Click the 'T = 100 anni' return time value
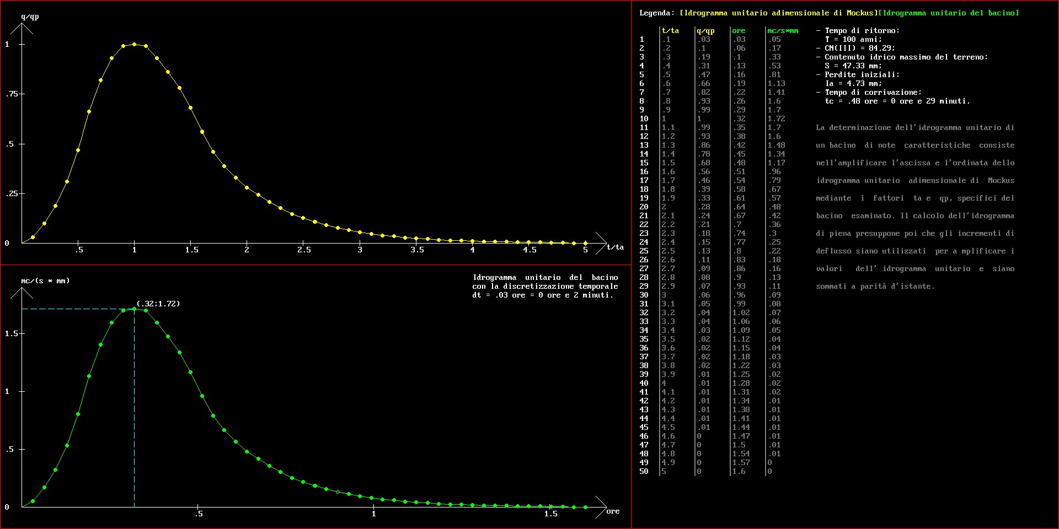The width and height of the screenshot is (1059, 529). [x=853, y=39]
